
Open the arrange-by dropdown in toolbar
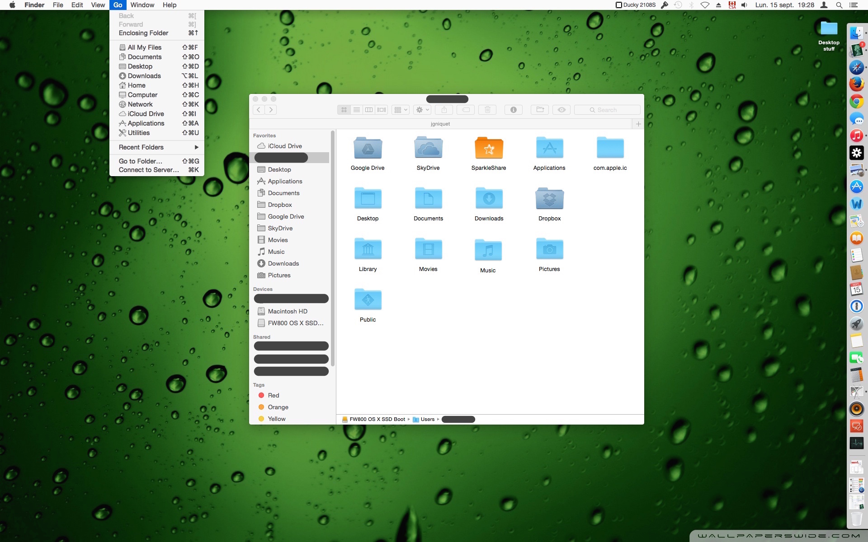(x=401, y=110)
